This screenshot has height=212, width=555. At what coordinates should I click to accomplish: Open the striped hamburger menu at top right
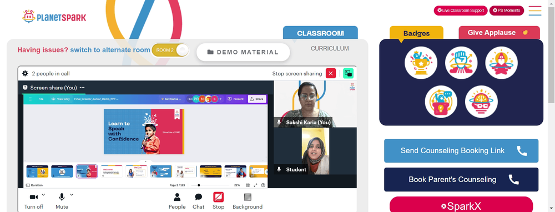(535, 11)
